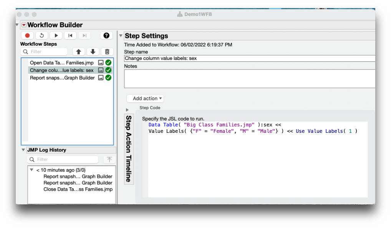The image size is (391, 228).
Task: Click the export arrow in JMP Log History
Action: pyautogui.click(x=109, y=159)
